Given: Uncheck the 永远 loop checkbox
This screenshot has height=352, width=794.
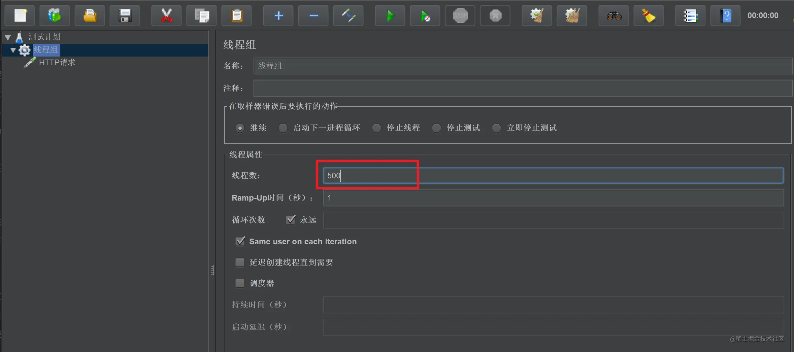Looking at the screenshot, I should 291,220.
